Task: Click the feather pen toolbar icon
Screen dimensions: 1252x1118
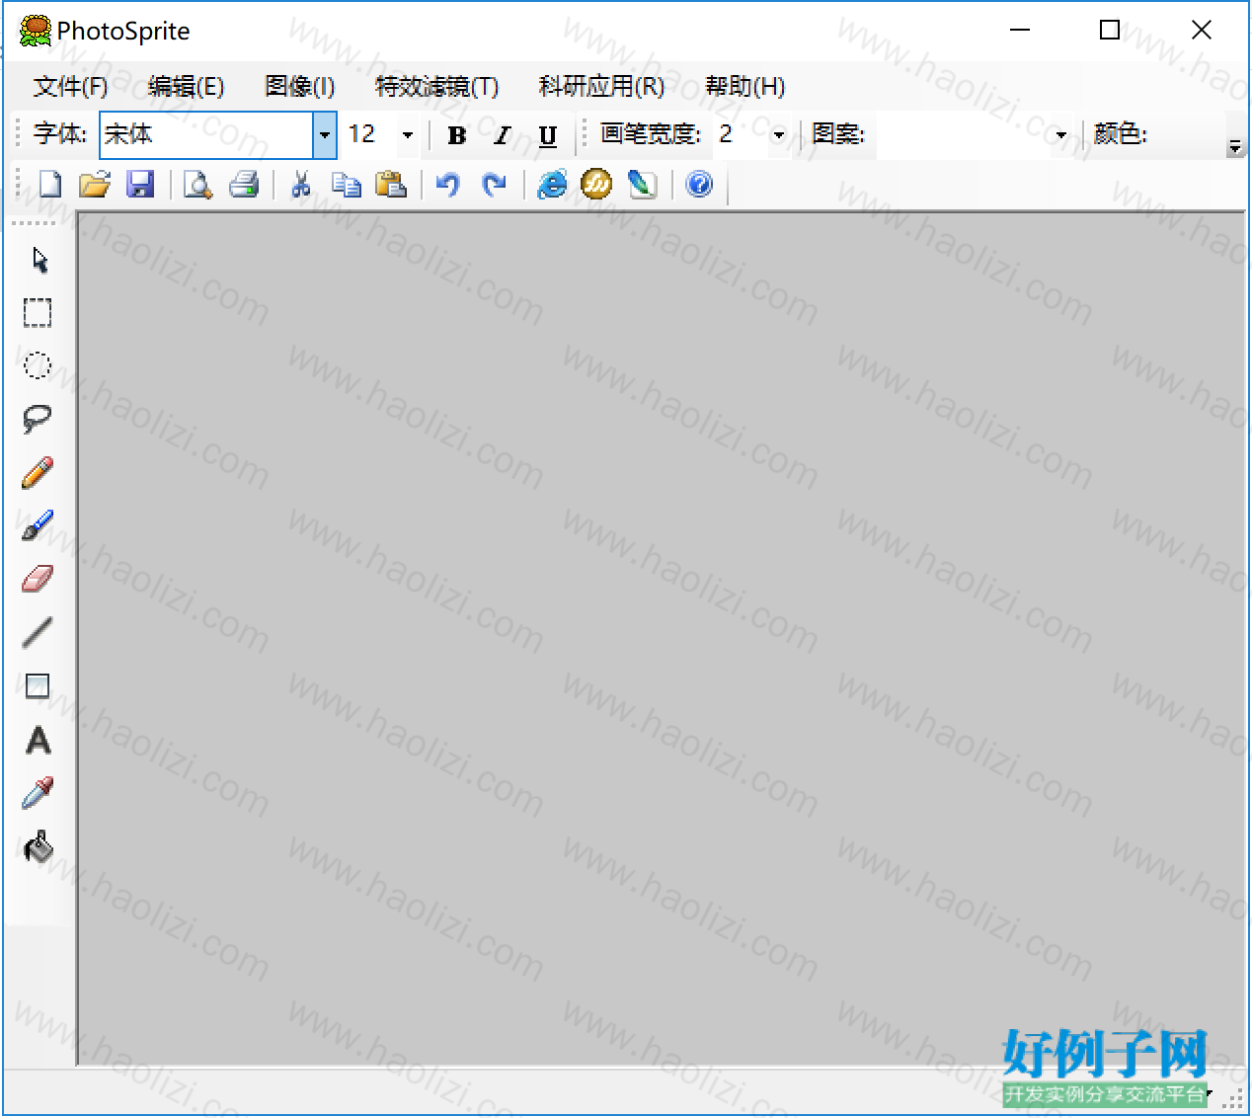Action: [642, 185]
